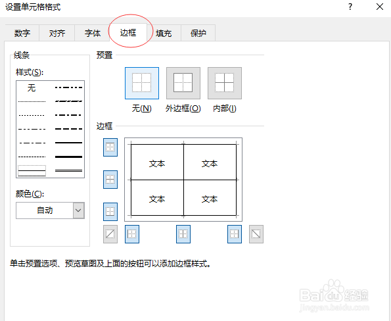Image resolution: width=391 pixels, height=321 pixels.
Task: Select the 边框 tab
Action: 128,32
